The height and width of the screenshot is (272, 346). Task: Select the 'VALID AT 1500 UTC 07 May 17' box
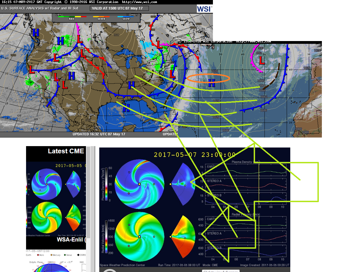(x=119, y=8)
